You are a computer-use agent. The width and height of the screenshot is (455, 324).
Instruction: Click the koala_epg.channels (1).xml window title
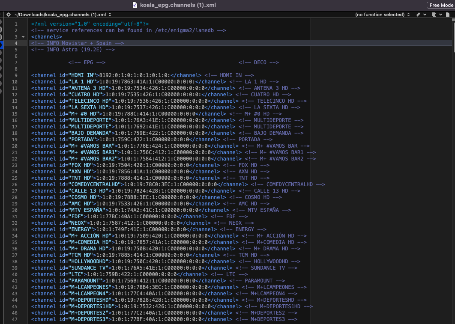coord(177,5)
